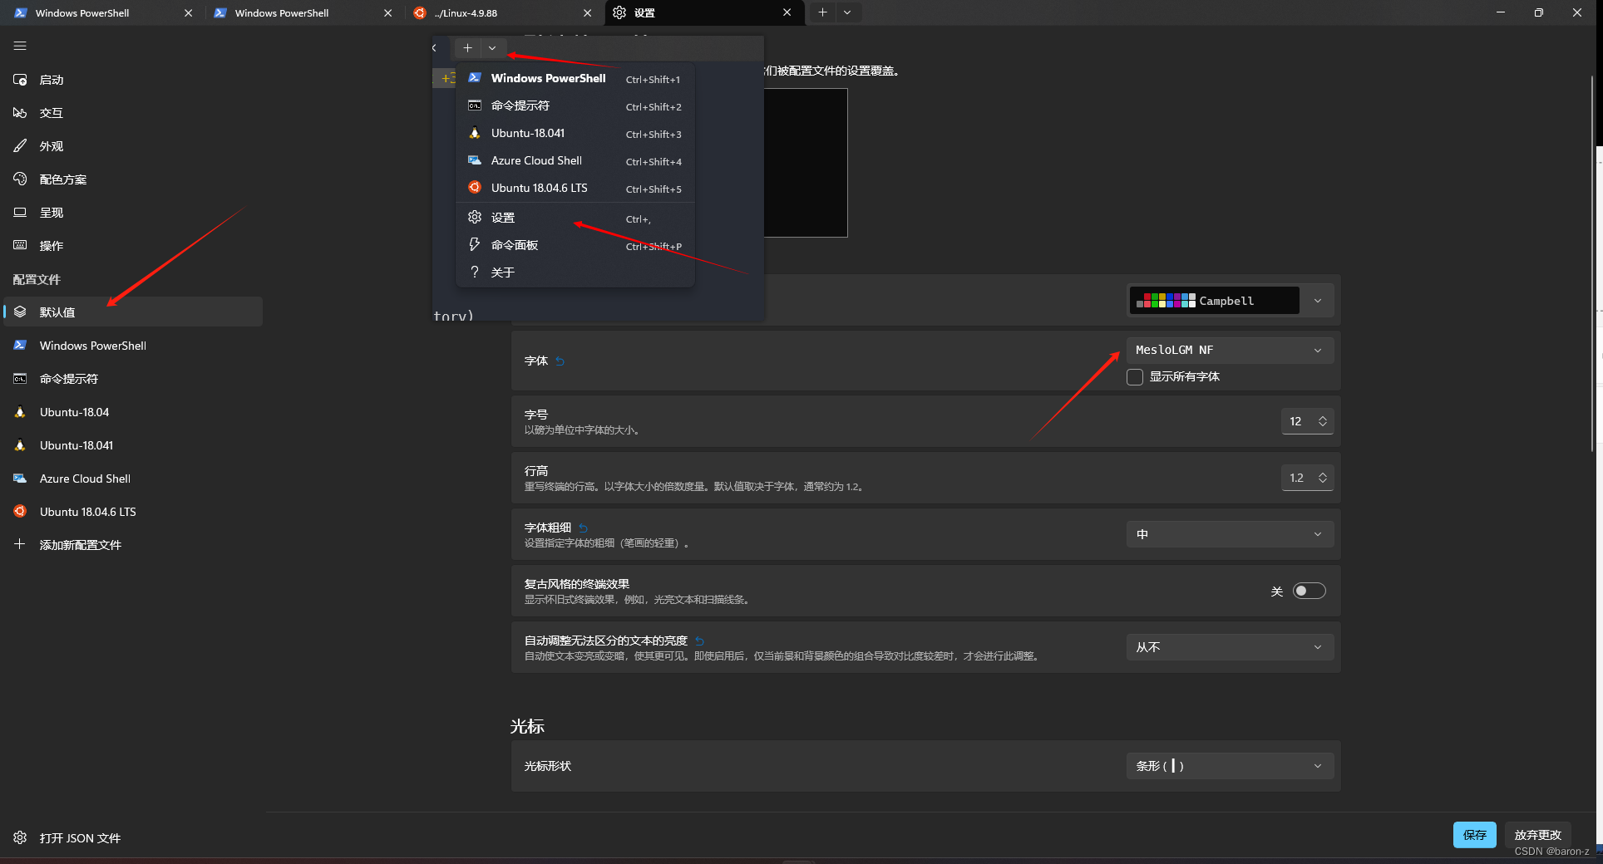Click the 行高 spinner arrows
Viewport: 1603px width, 864px height.
point(1323,478)
